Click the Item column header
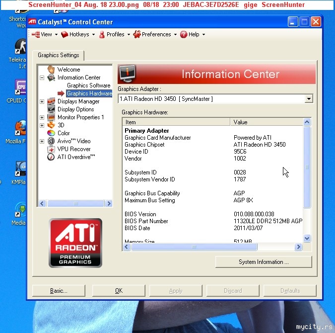Viewport: 335px width, 333px height. (x=176, y=122)
